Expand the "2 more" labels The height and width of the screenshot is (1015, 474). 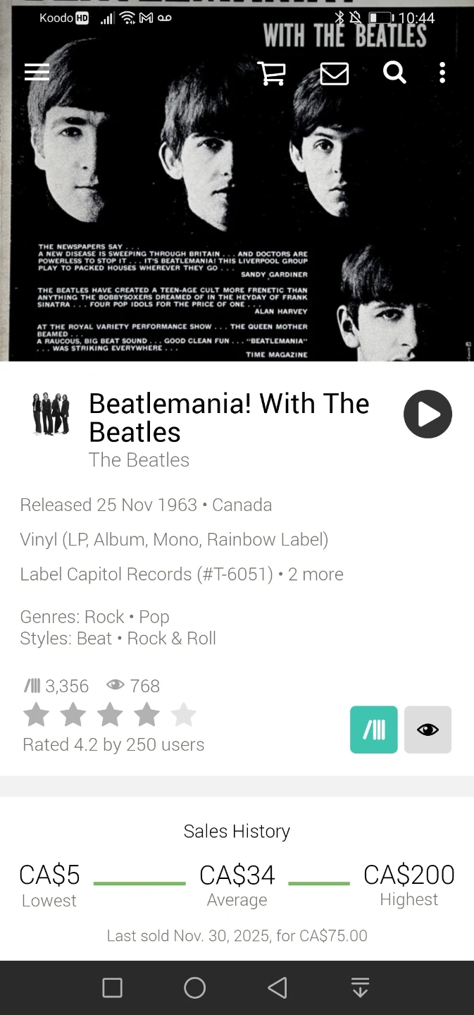coord(316,574)
